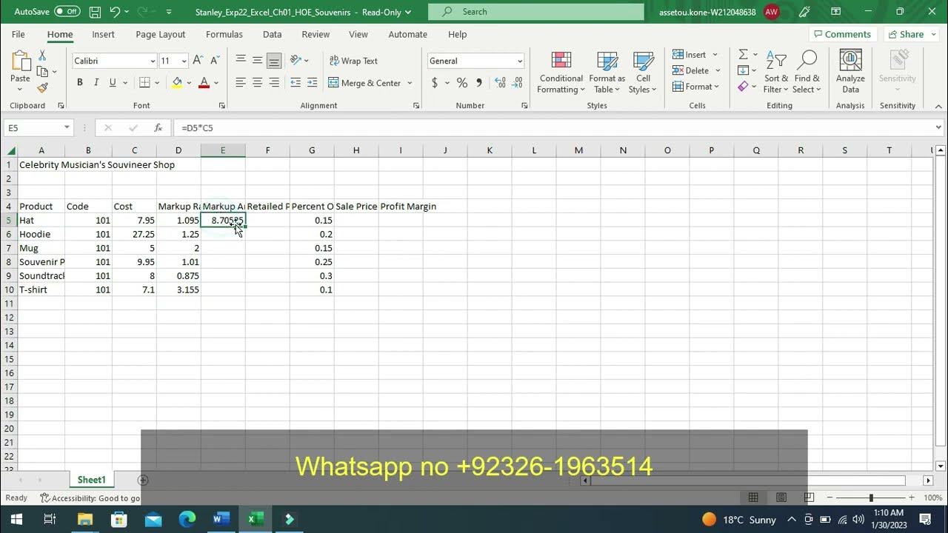
Task: Switch to the Formulas tab
Action: coord(224,35)
